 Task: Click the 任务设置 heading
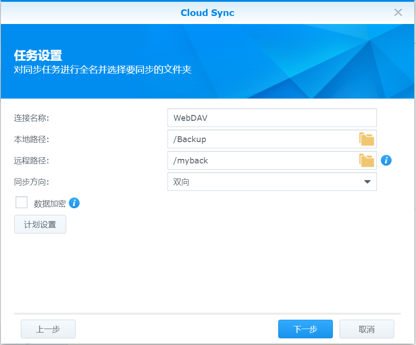[38, 56]
